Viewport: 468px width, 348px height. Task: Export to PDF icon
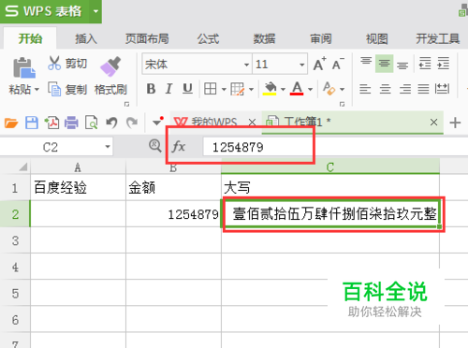click(51, 123)
